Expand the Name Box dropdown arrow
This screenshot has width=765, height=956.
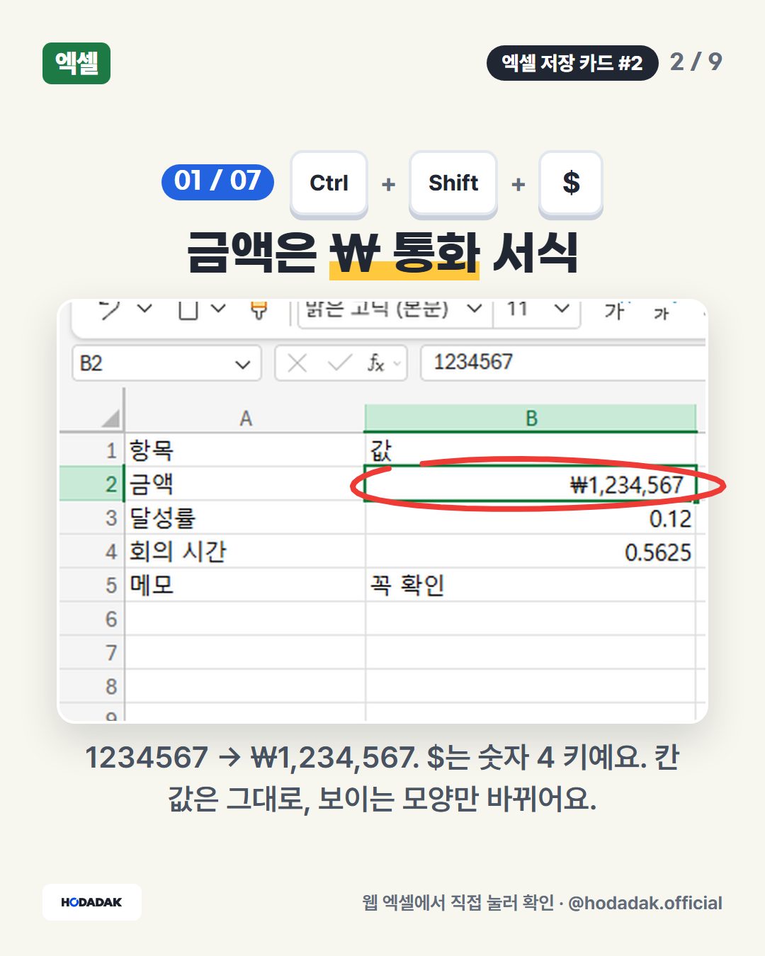point(242,364)
